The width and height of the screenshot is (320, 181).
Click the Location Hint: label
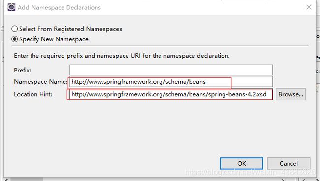pos(33,94)
